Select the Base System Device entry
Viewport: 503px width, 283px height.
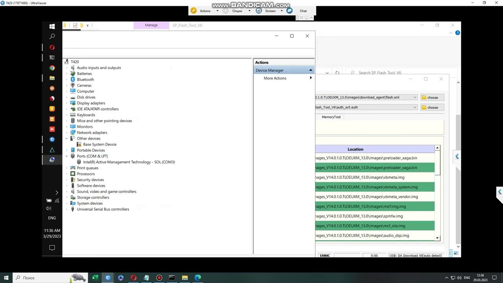(x=100, y=144)
